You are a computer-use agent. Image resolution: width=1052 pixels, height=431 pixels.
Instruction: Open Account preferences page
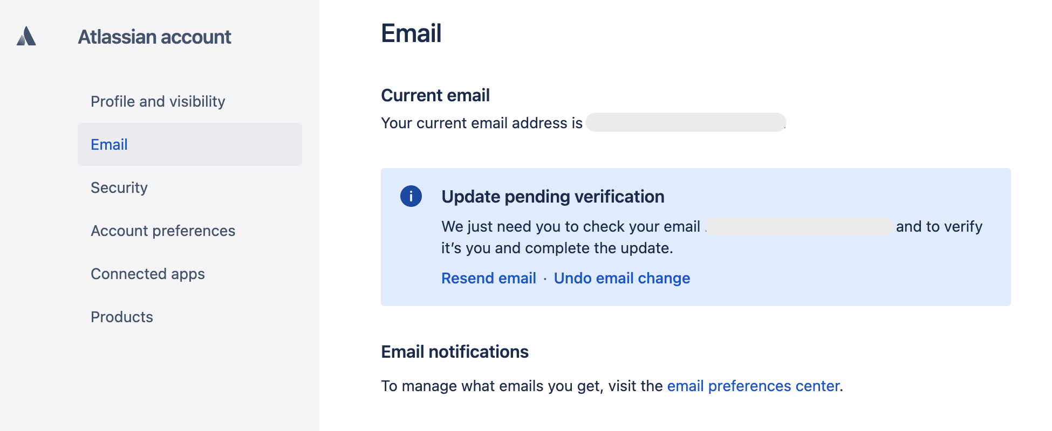pyautogui.click(x=162, y=231)
